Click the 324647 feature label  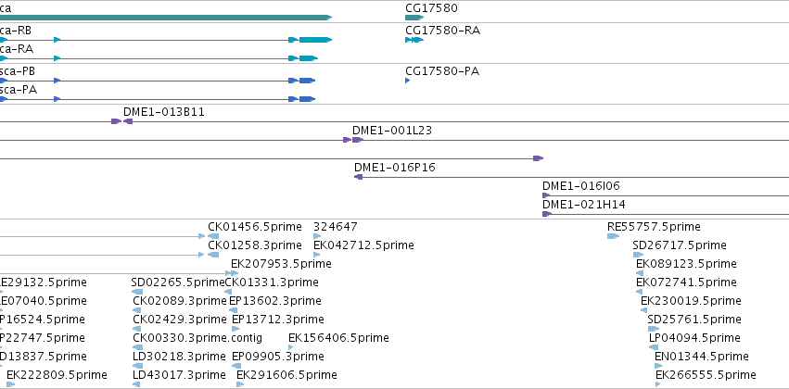click(x=335, y=227)
